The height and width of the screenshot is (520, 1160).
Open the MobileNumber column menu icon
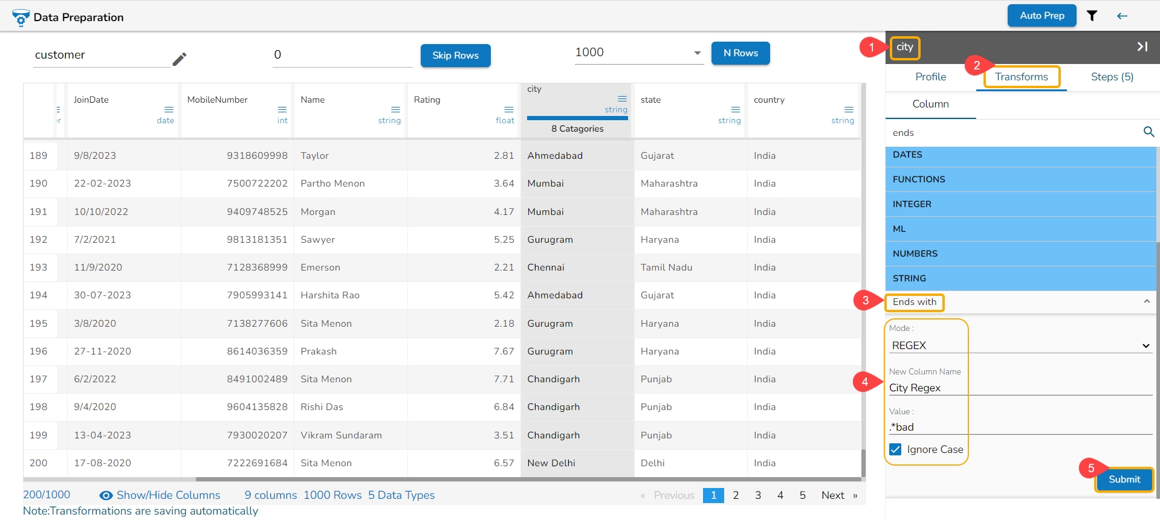click(x=282, y=109)
